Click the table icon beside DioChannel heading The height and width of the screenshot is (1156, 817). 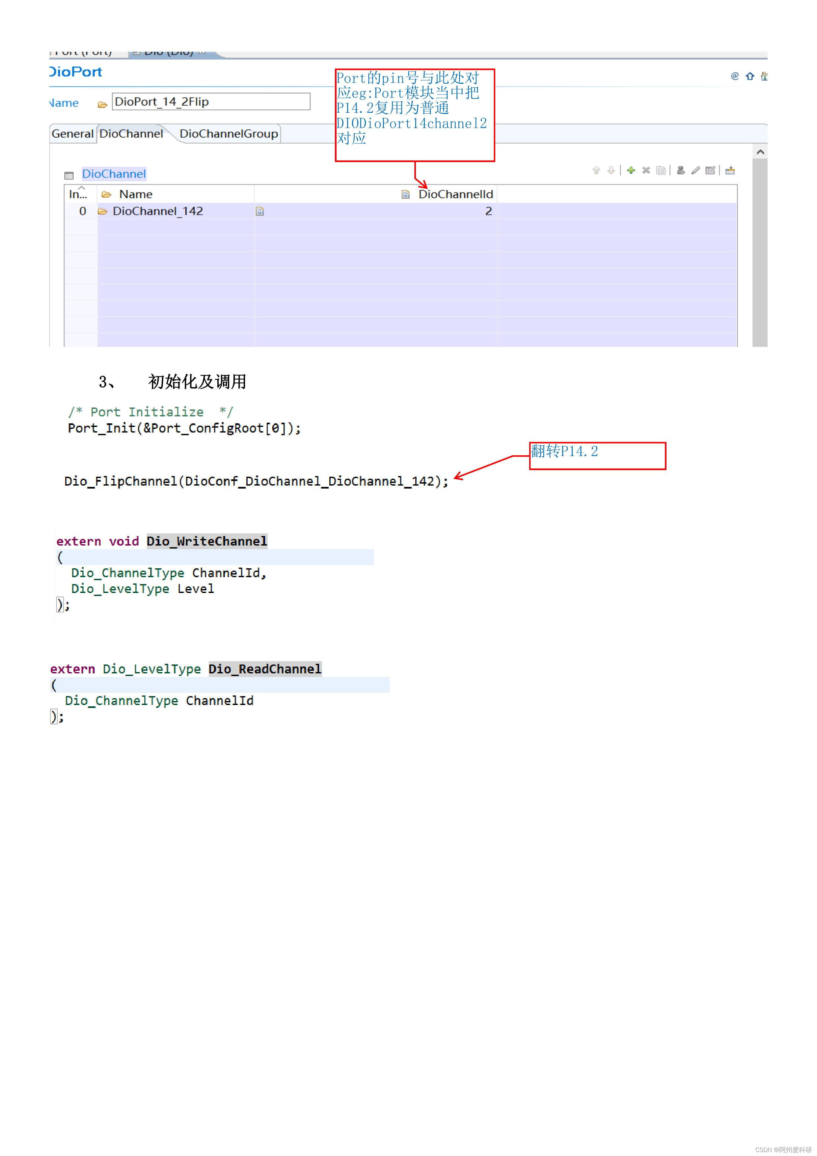tap(69, 176)
